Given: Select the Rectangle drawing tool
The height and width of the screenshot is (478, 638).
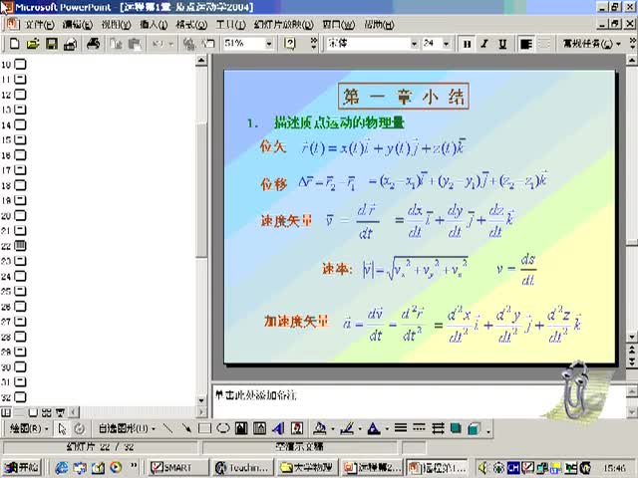Looking at the screenshot, I should (x=204, y=428).
